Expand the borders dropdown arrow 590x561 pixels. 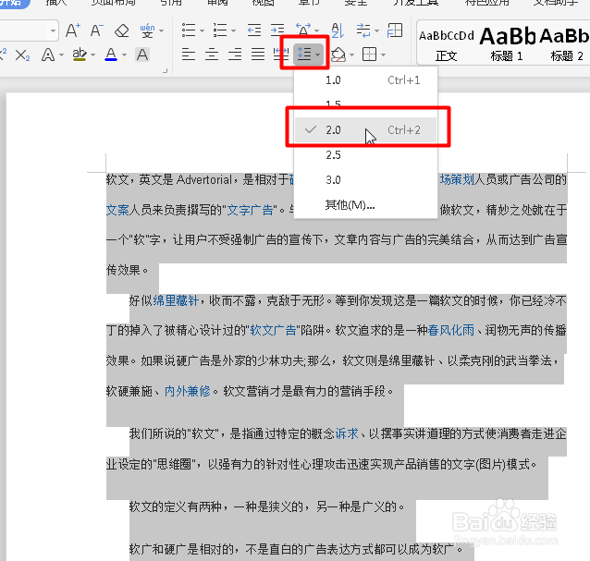383,55
